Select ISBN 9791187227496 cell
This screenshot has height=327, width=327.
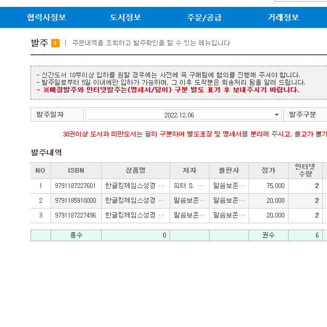76,215
